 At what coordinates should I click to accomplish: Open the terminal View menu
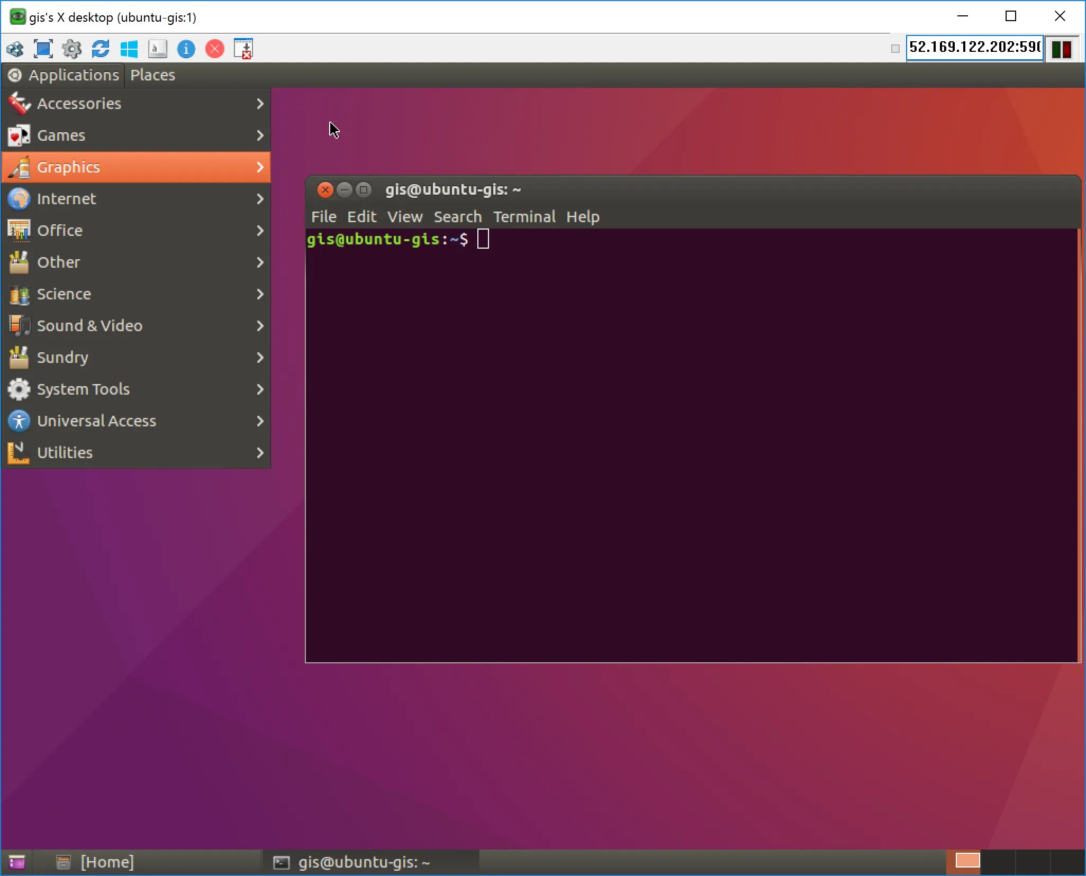(405, 217)
